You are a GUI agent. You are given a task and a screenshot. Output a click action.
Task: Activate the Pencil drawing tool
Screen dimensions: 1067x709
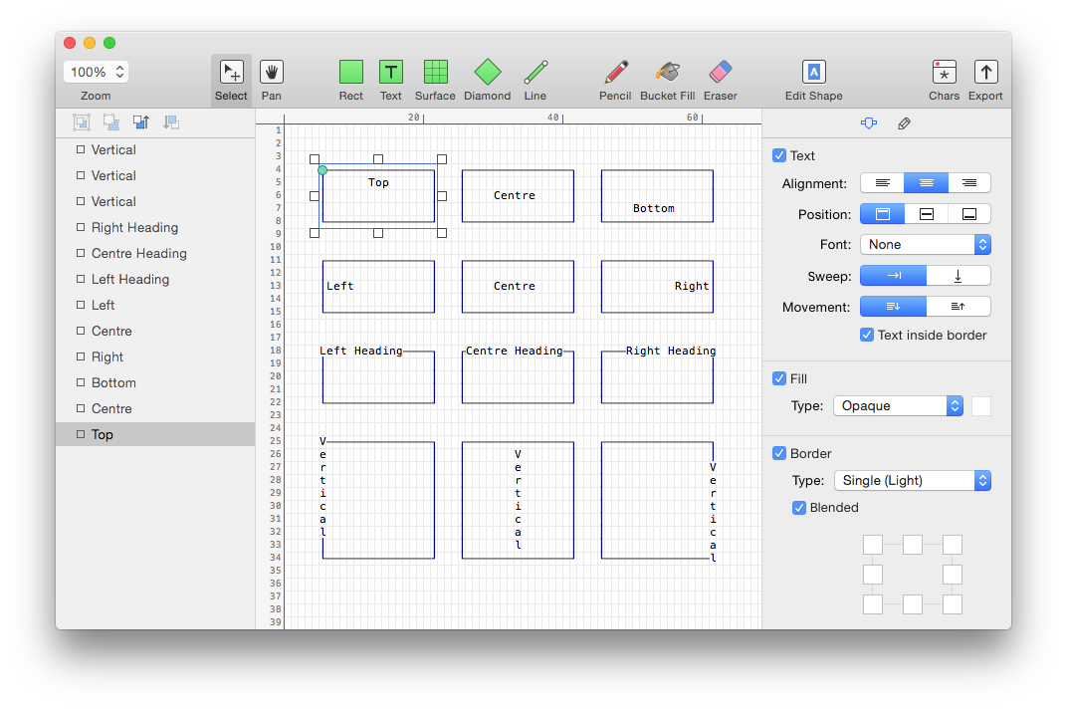[615, 73]
